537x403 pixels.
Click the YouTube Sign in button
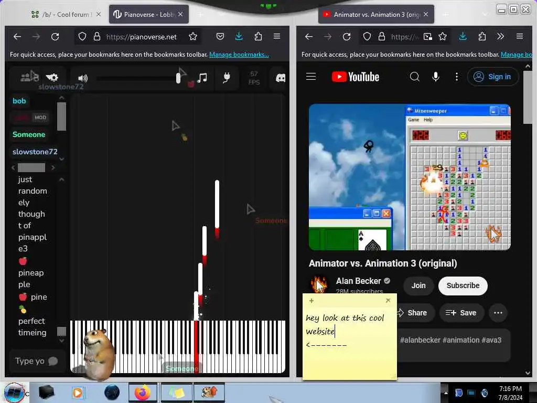(493, 77)
